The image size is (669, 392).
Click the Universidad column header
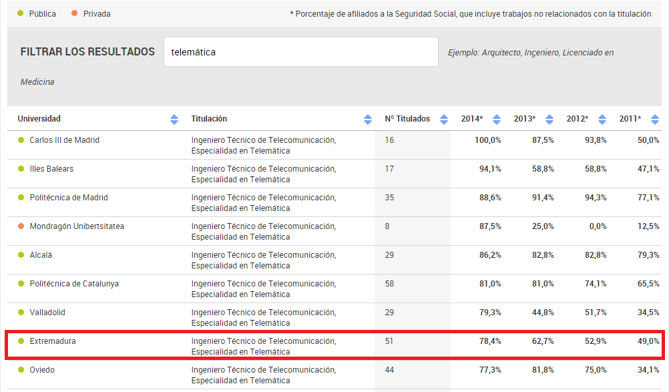pos(39,119)
